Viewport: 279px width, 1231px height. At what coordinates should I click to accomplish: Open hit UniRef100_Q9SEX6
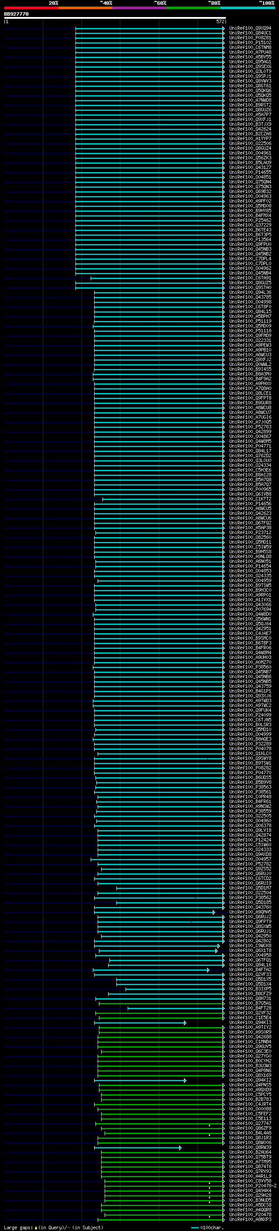click(250, 66)
